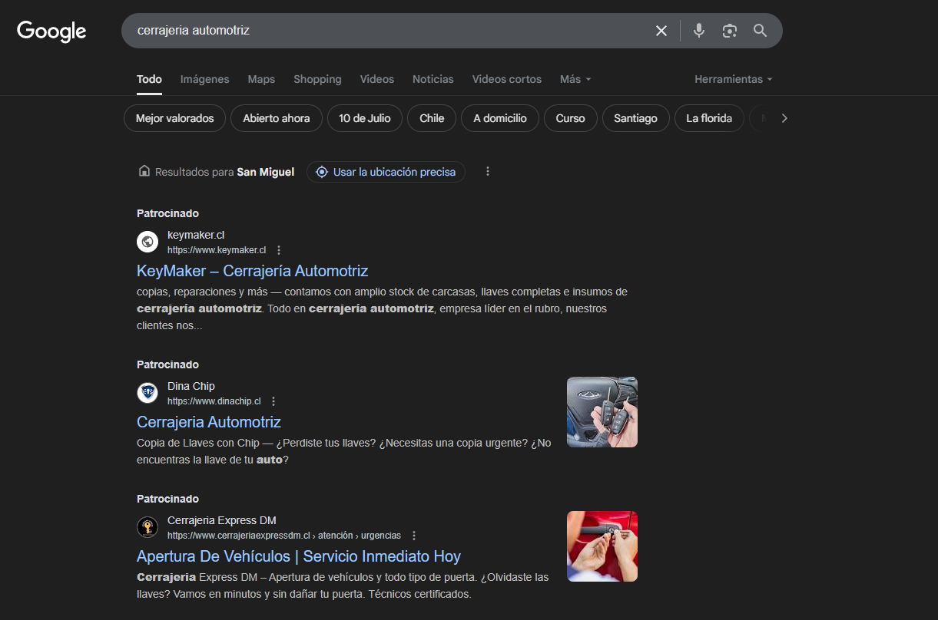Switch to the Videos tab
This screenshot has width=938, height=620.
(377, 79)
